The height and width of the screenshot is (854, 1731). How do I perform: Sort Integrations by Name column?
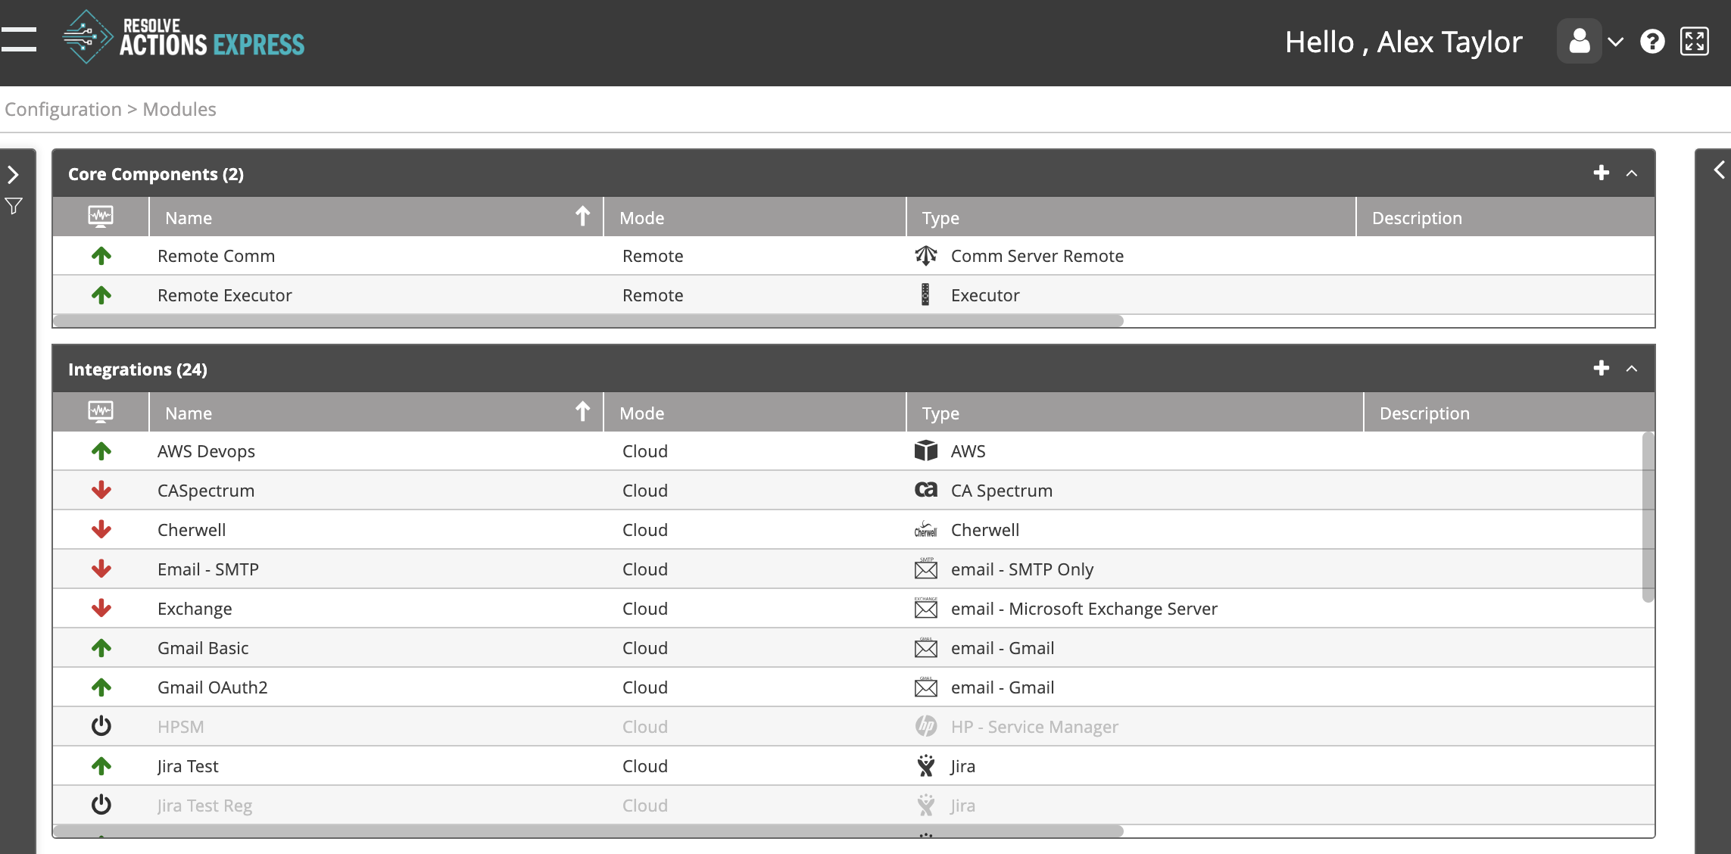tap(376, 413)
